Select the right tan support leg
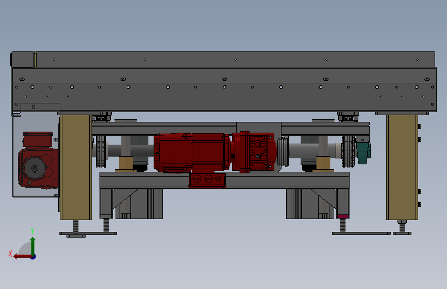447x289 pixels. point(402,167)
